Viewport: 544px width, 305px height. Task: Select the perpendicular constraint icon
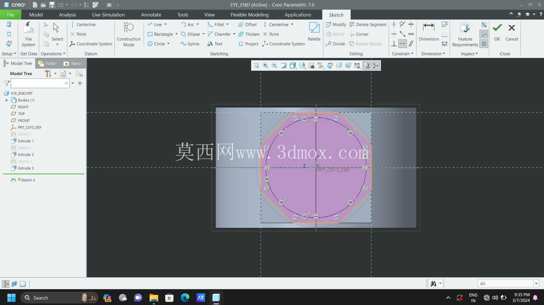(394, 44)
